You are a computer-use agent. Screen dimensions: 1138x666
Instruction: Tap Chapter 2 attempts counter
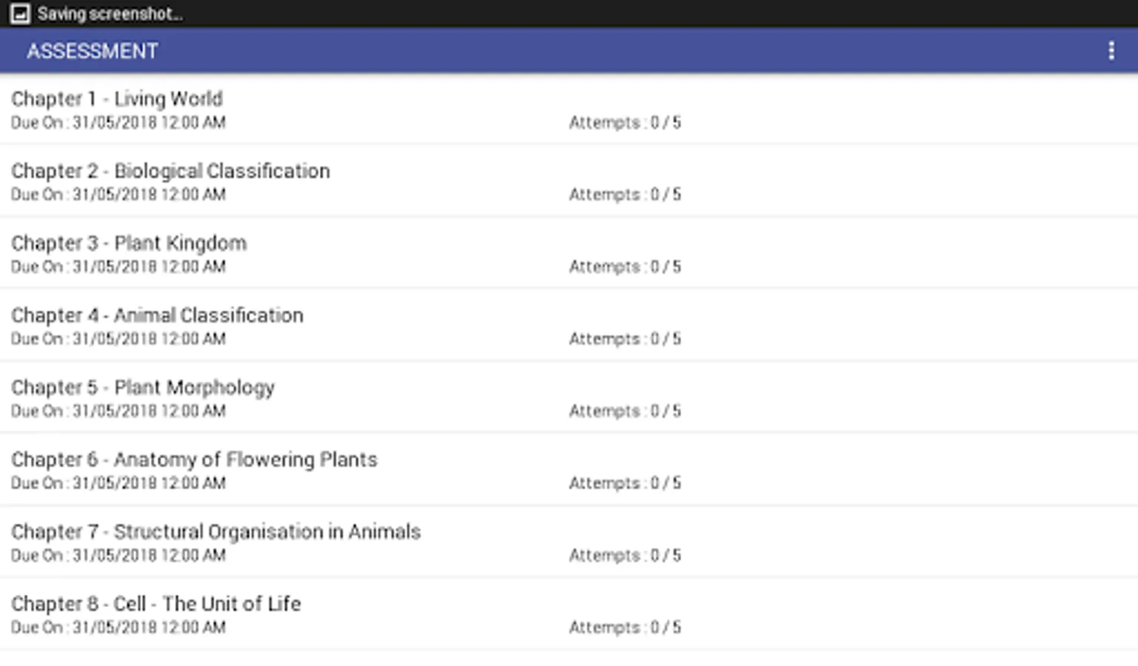click(625, 195)
